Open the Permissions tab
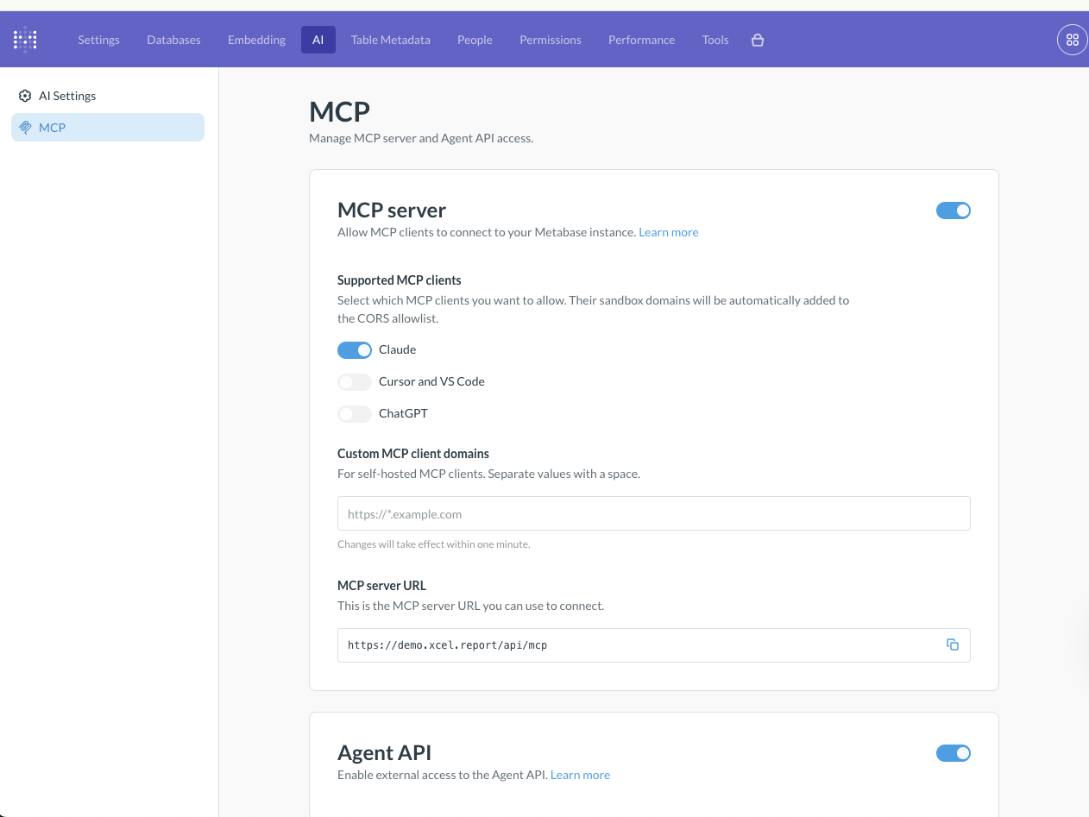The image size is (1089, 817). coord(551,40)
